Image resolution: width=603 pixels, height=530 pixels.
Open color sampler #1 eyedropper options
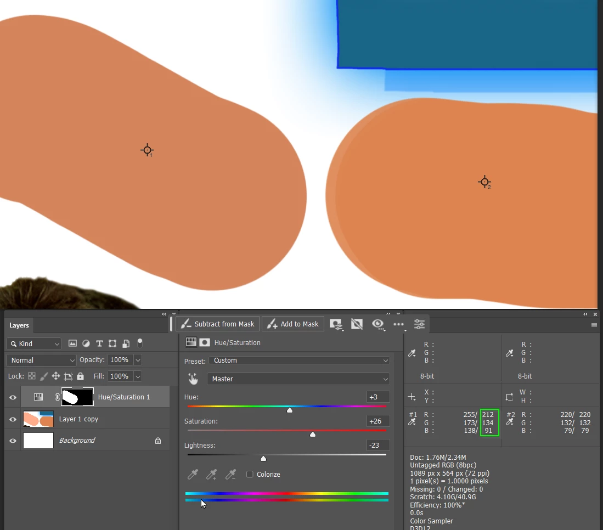[x=412, y=422]
